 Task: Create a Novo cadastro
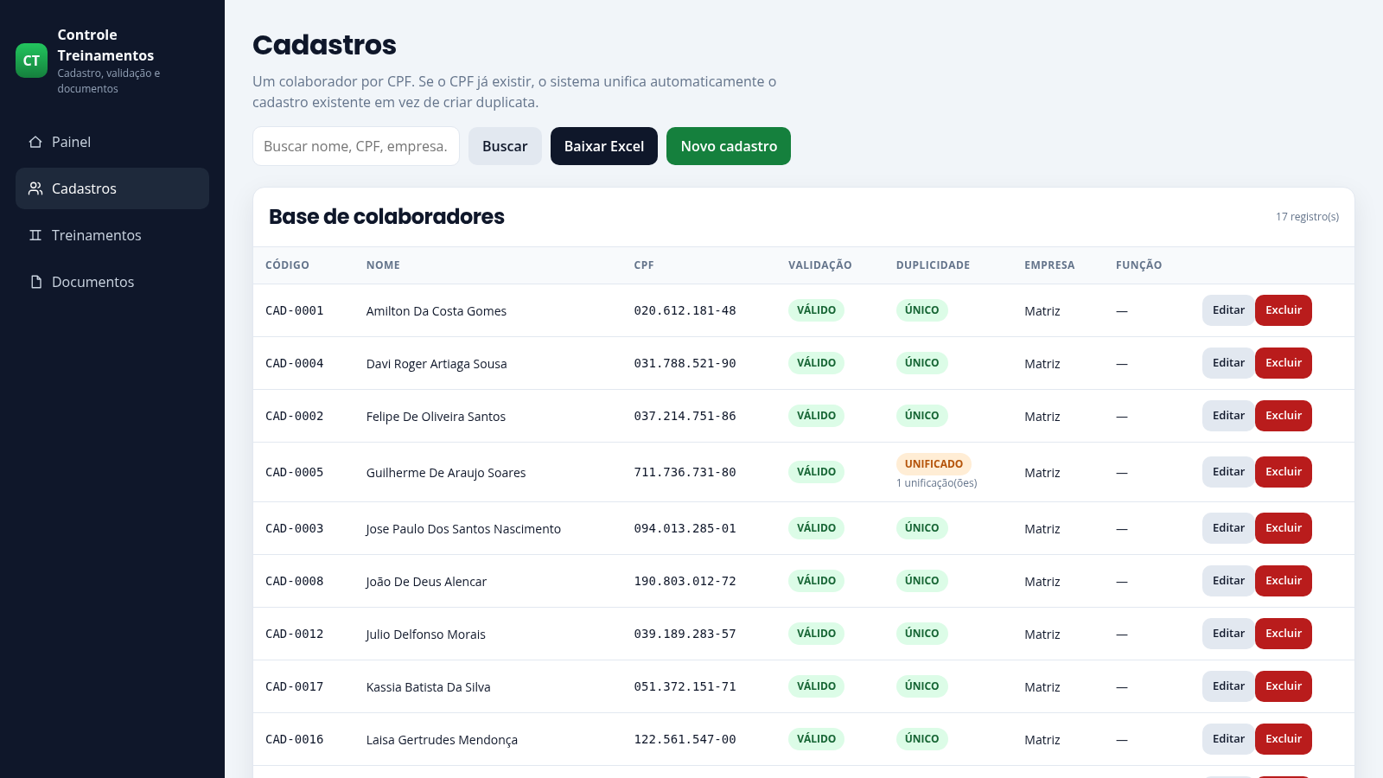coord(729,146)
